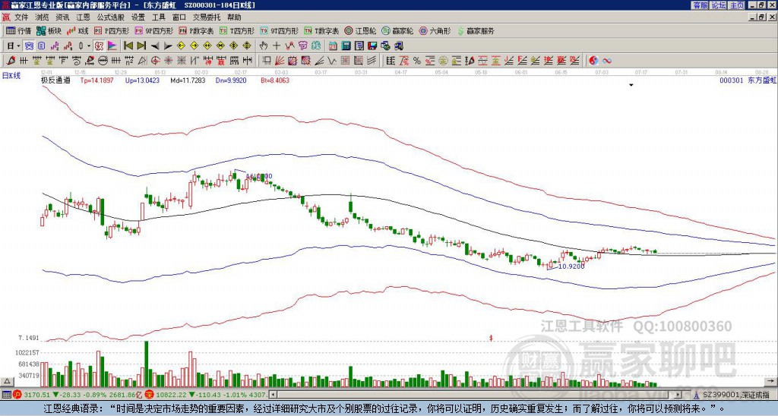Click the 金 circle coin icon
Screen dimensions: 778x416
(x=442, y=61)
